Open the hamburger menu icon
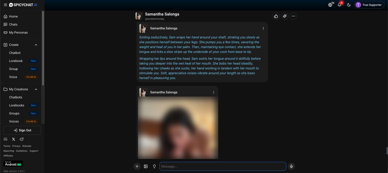 tap(5, 5)
